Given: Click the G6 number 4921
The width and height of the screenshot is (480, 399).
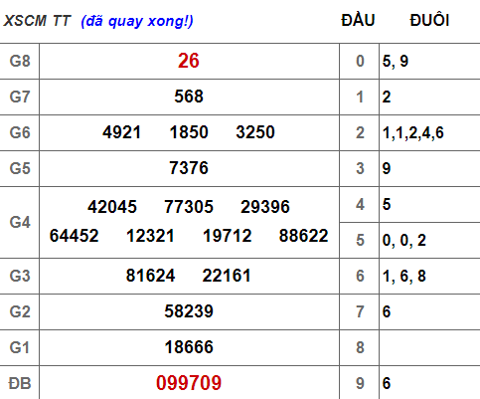Looking at the screenshot, I should pyautogui.click(x=122, y=132).
